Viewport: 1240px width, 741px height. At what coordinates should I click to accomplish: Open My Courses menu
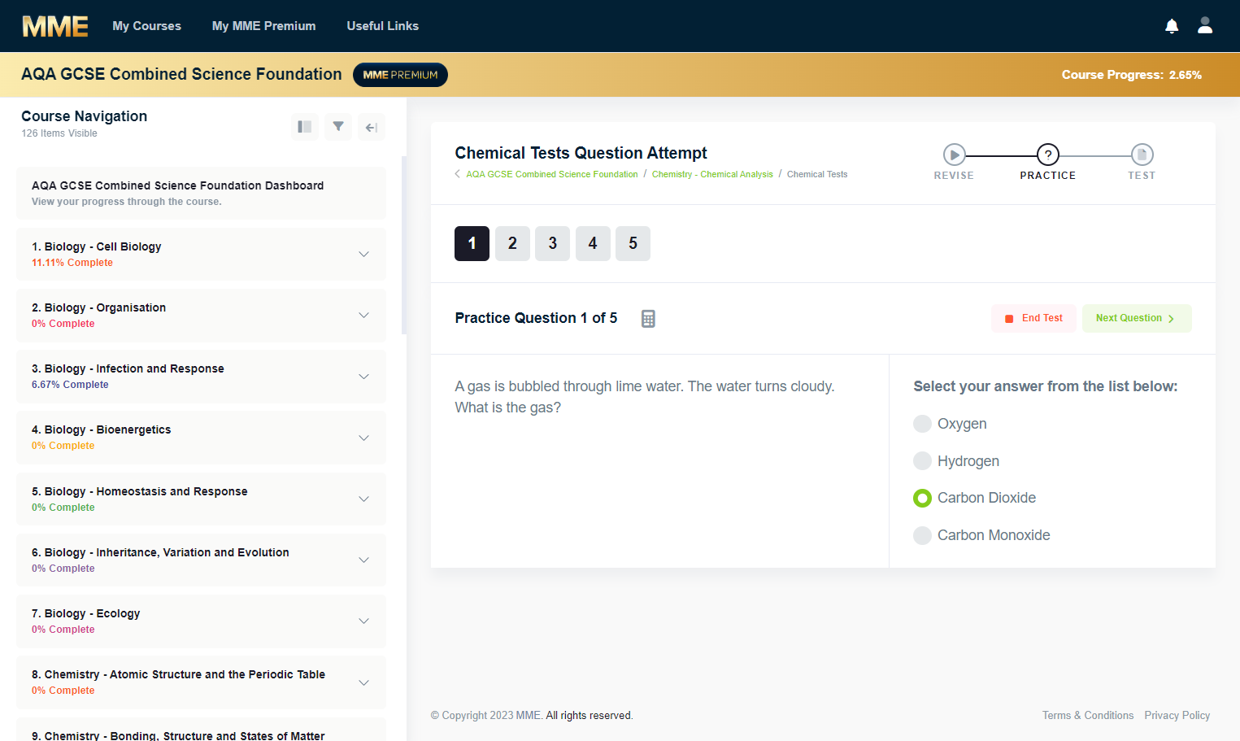click(x=146, y=26)
